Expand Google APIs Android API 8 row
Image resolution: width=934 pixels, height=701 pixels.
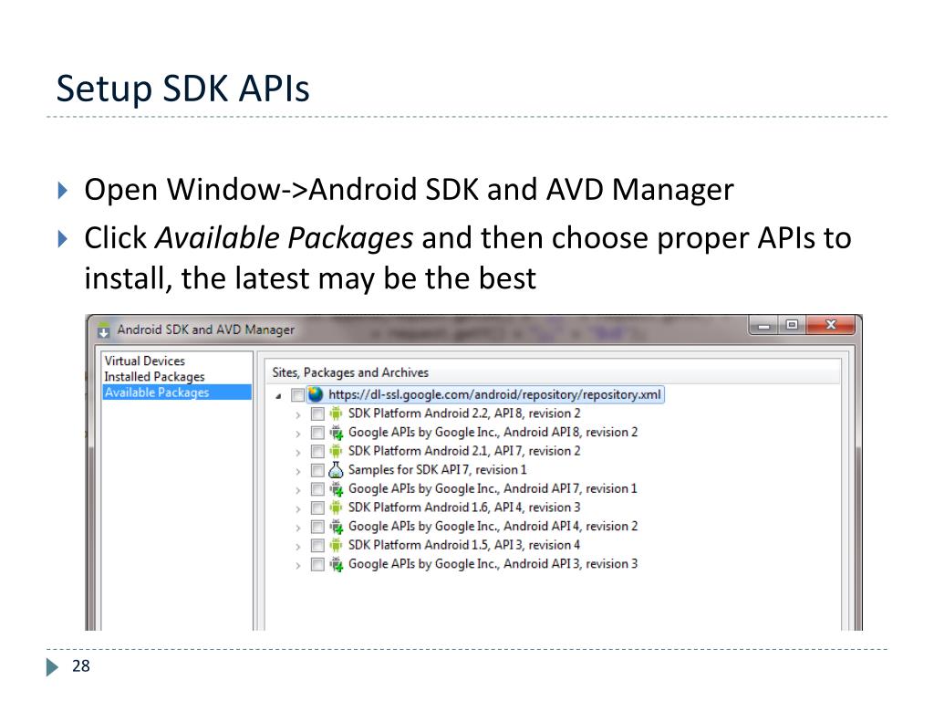(298, 434)
